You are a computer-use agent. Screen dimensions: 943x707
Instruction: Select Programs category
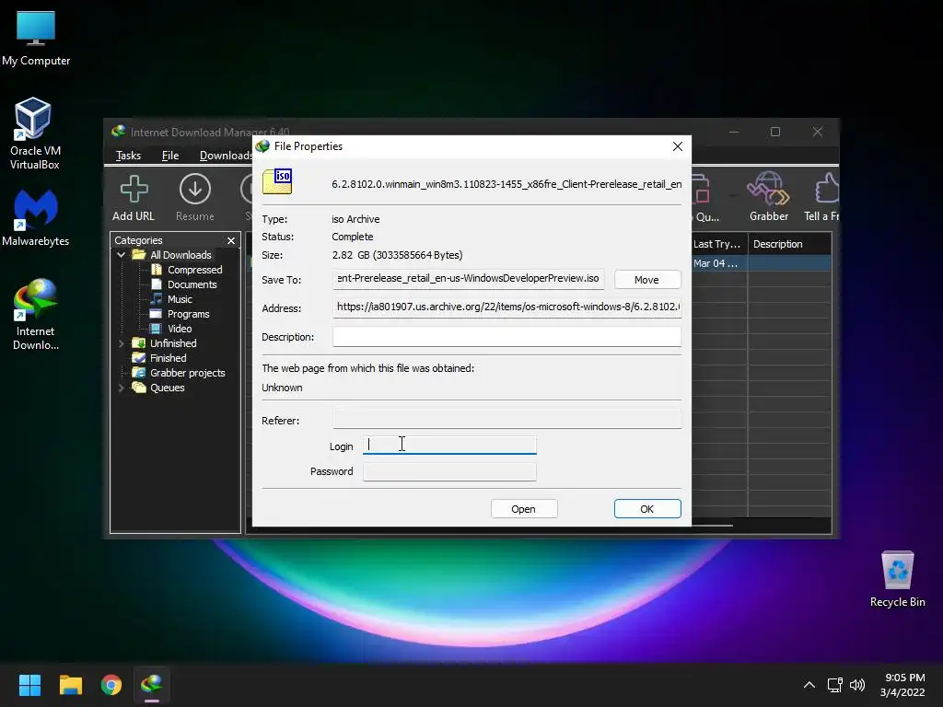(188, 314)
